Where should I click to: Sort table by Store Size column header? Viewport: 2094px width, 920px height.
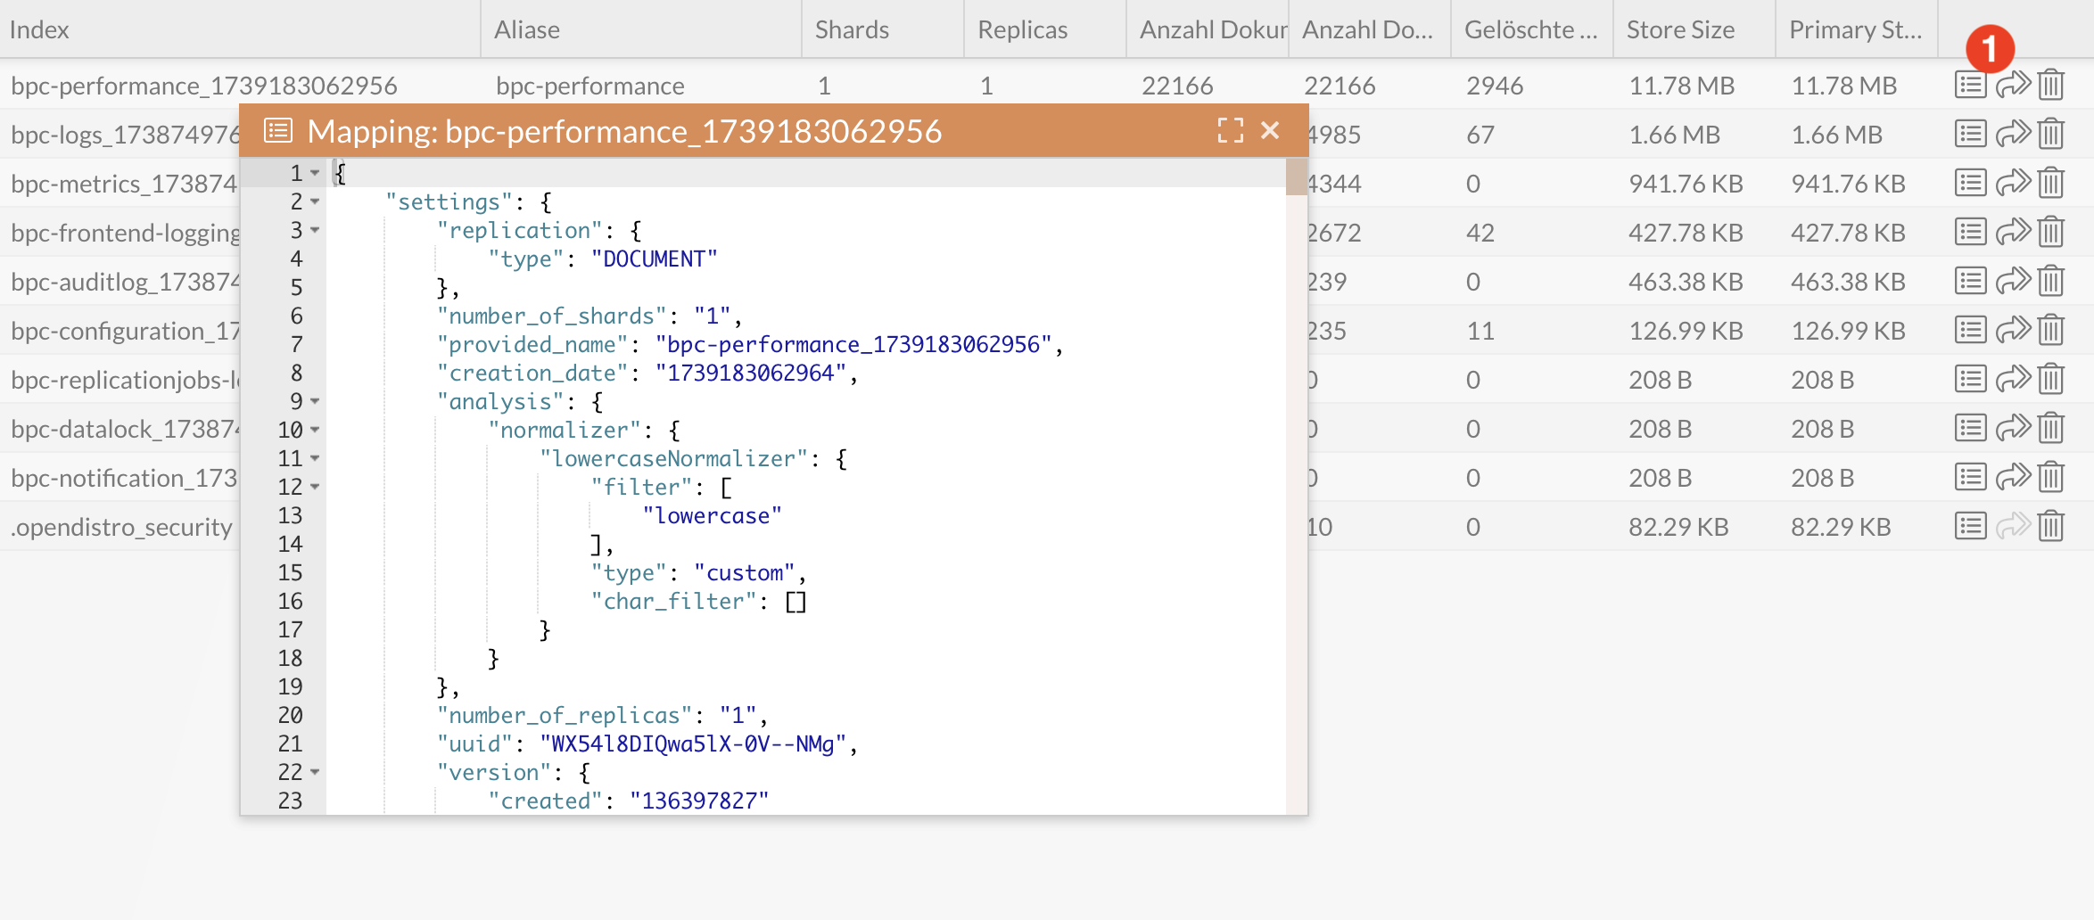point(1680,29)
